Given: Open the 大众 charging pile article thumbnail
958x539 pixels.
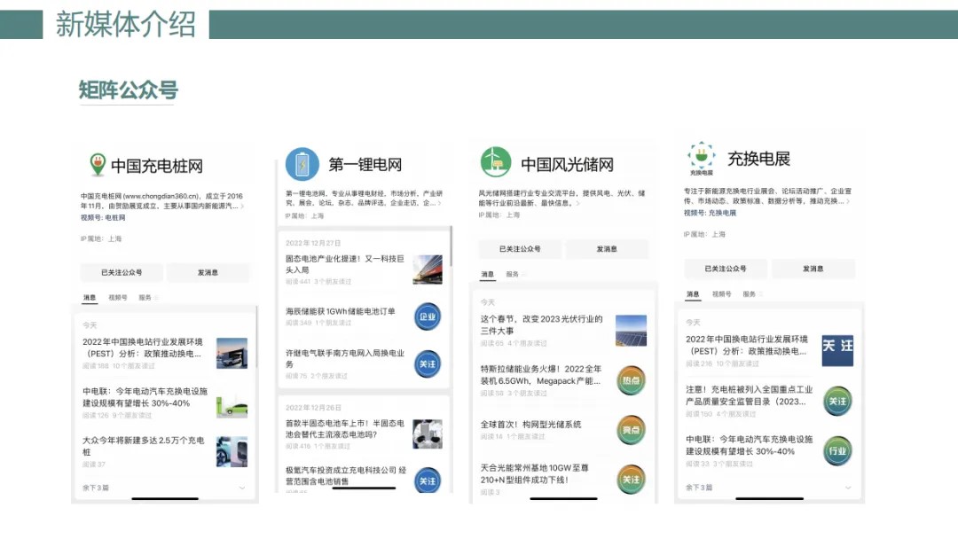Looking at the screenshot, I should point(232,452).
